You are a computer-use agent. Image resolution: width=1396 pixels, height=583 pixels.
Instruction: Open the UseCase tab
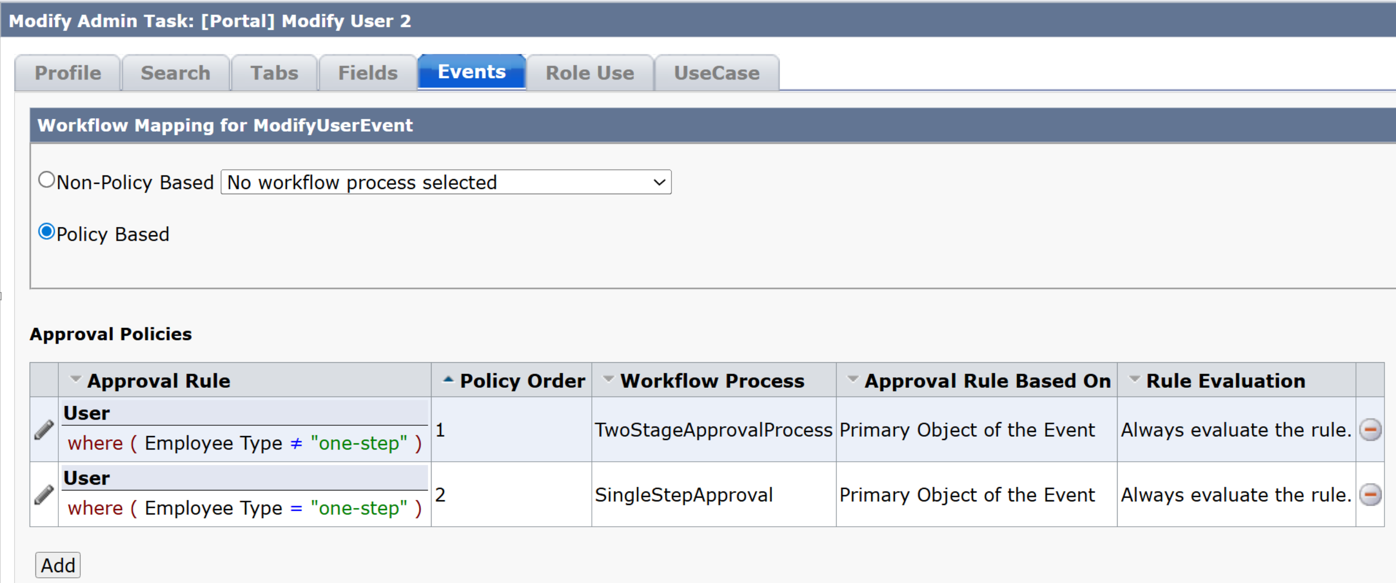716,72
